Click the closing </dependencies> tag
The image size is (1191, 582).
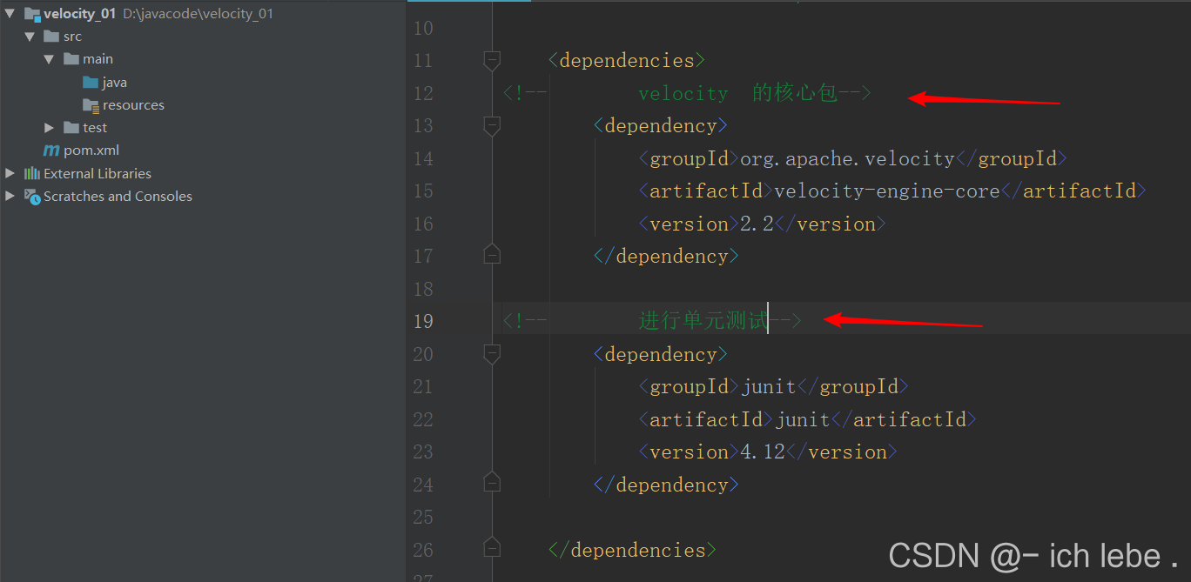(x=633, y=550)
